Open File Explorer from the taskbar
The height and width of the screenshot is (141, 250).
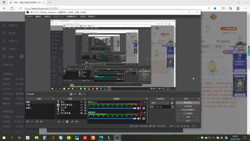(37, 138)
